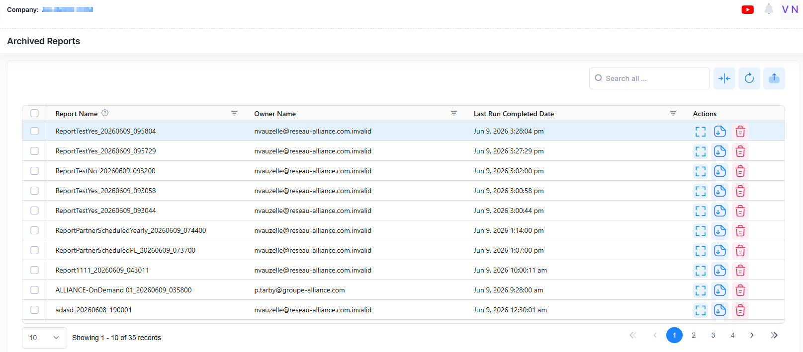Click date Jun 9, 2026 9:28:00 am

[508, 290]
